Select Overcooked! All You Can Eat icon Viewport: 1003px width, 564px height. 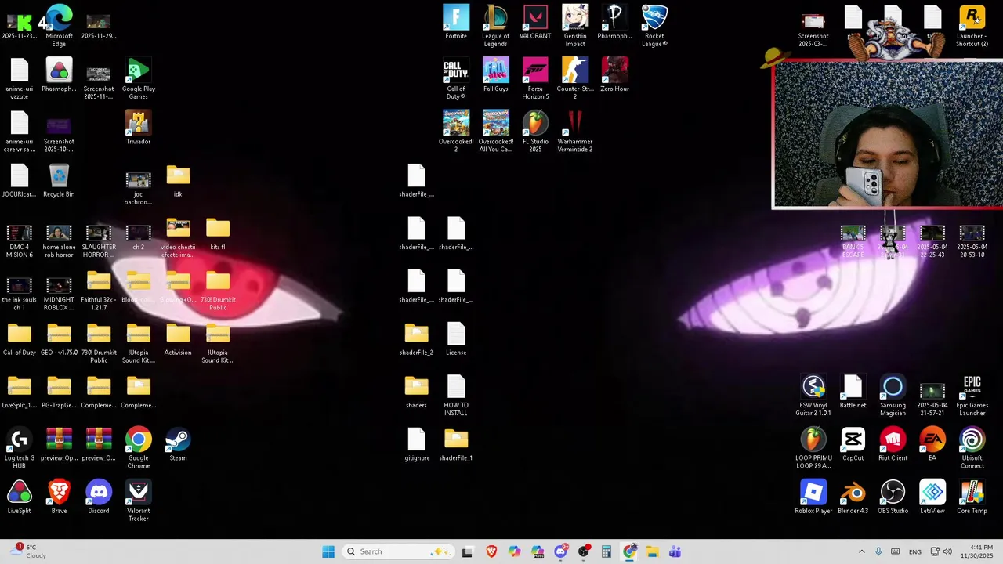click(x=495, y=131)
